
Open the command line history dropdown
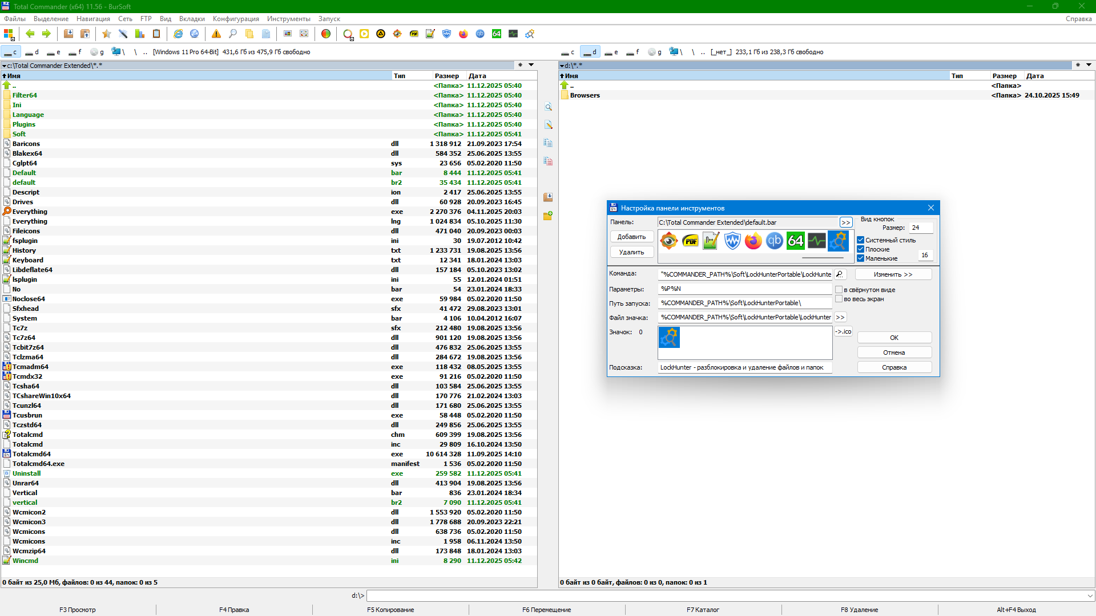pyautogui.click(x=1090, y=595)
